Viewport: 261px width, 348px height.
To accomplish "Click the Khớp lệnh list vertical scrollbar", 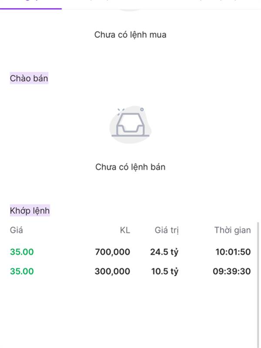I will [258, 285].
